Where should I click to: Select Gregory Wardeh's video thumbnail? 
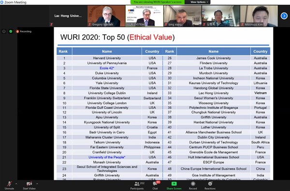point(106,16)
